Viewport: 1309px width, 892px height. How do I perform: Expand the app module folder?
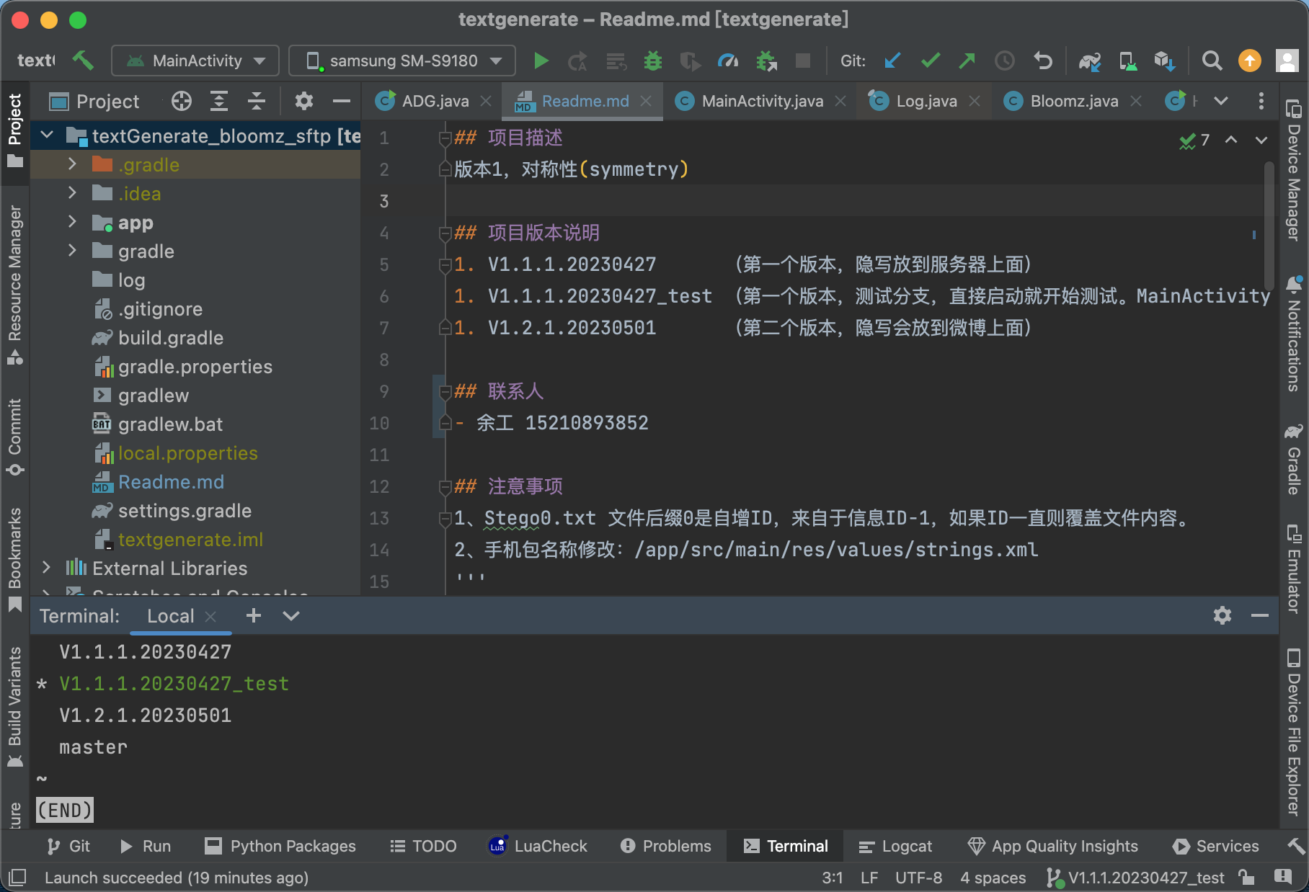point(72,222)
